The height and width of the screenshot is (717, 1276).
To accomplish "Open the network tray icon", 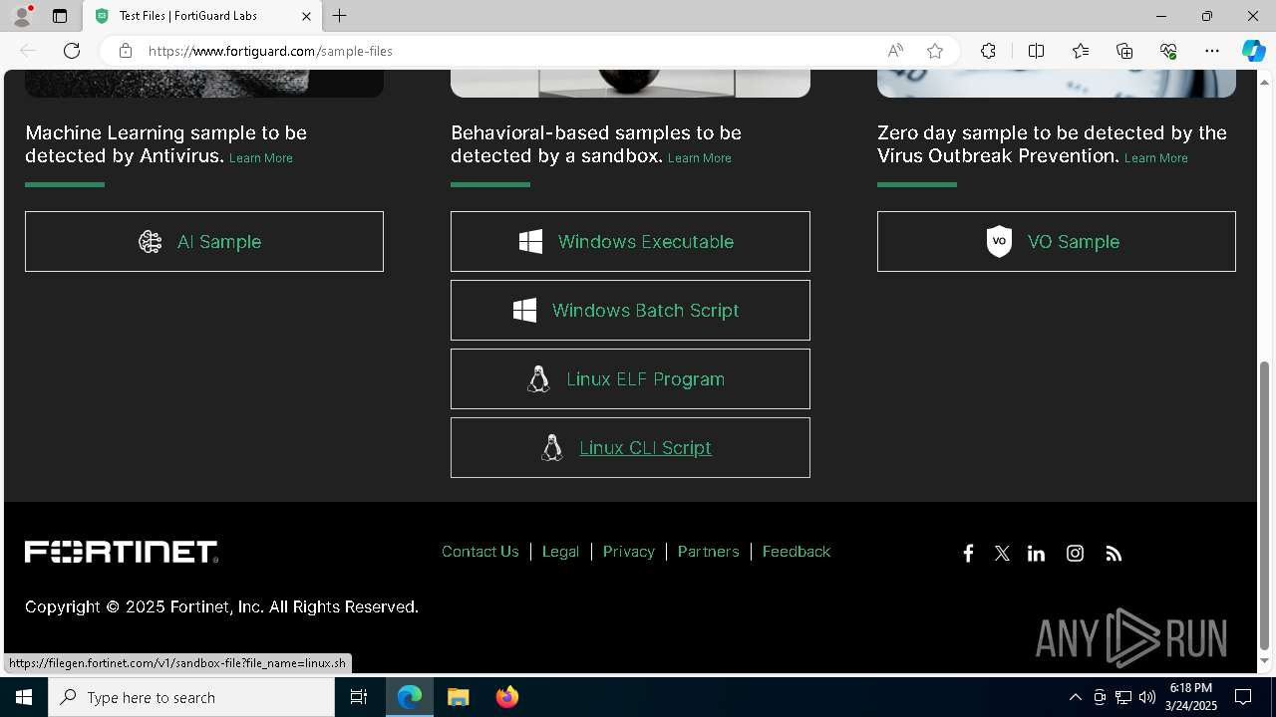I will 1123,697.
